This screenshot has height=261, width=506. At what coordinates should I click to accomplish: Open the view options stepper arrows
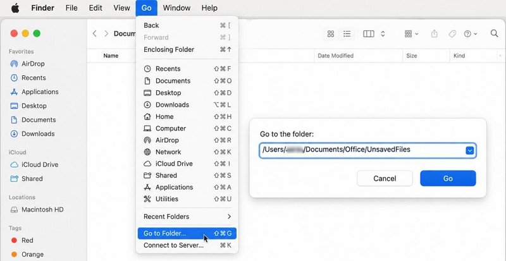point(383,33)
